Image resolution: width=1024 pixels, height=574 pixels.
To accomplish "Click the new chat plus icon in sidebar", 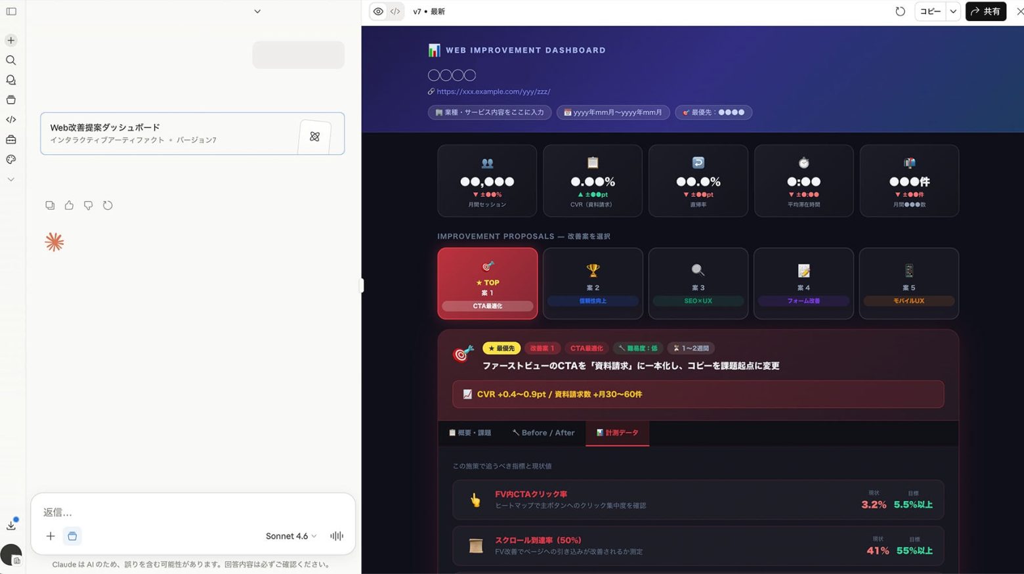I will 11,40.
